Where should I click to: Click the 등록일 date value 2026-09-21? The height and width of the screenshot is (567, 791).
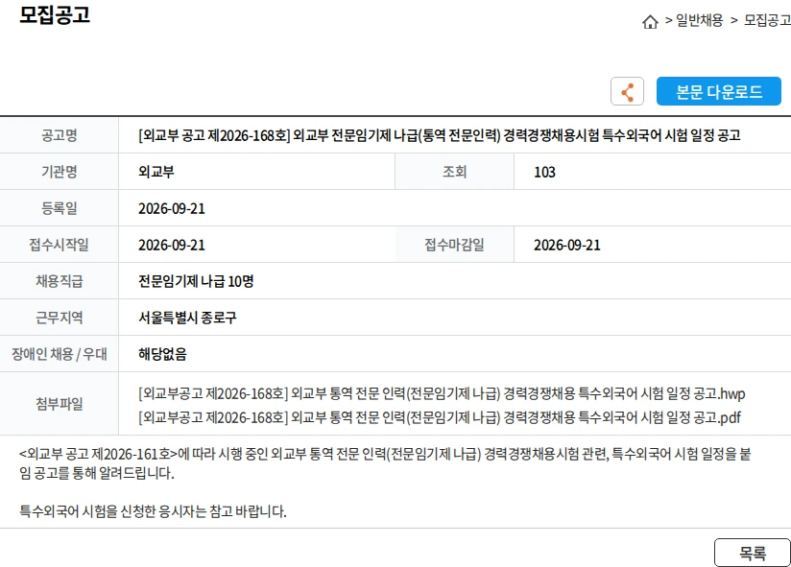coord(172,208)
